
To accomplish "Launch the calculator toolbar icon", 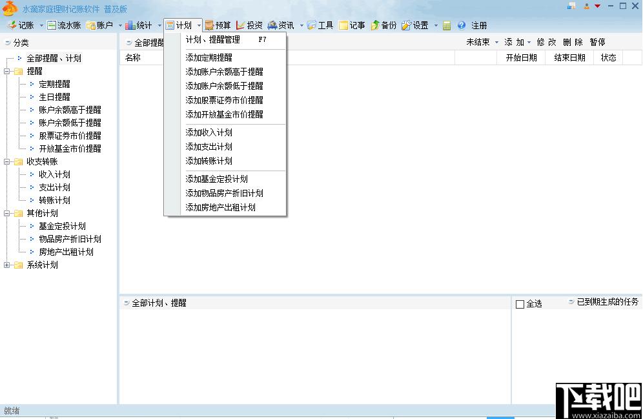I will point(447,25).
